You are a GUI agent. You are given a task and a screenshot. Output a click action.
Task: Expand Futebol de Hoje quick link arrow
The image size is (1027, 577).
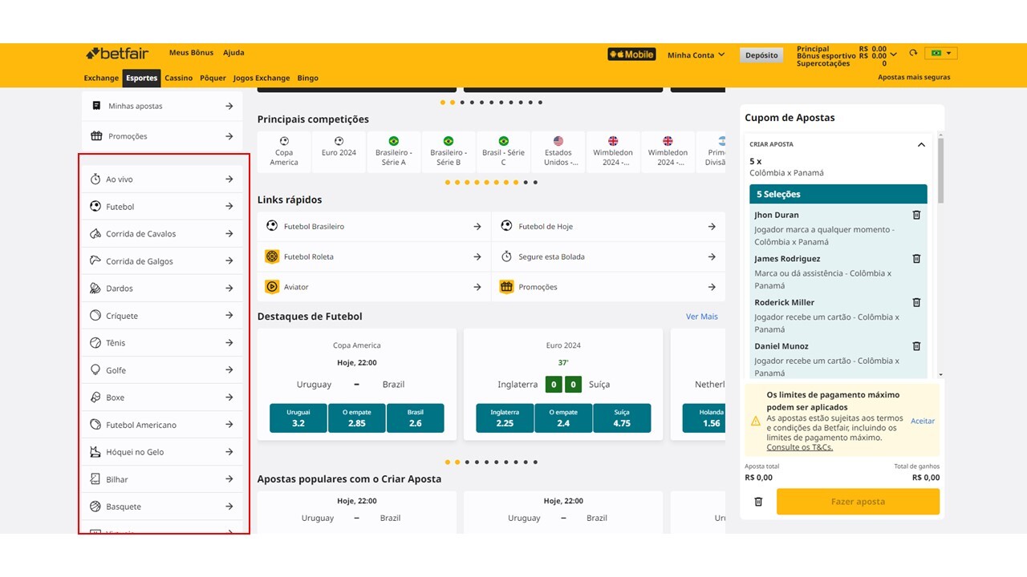pyautogui.click(x=712, y=227)
